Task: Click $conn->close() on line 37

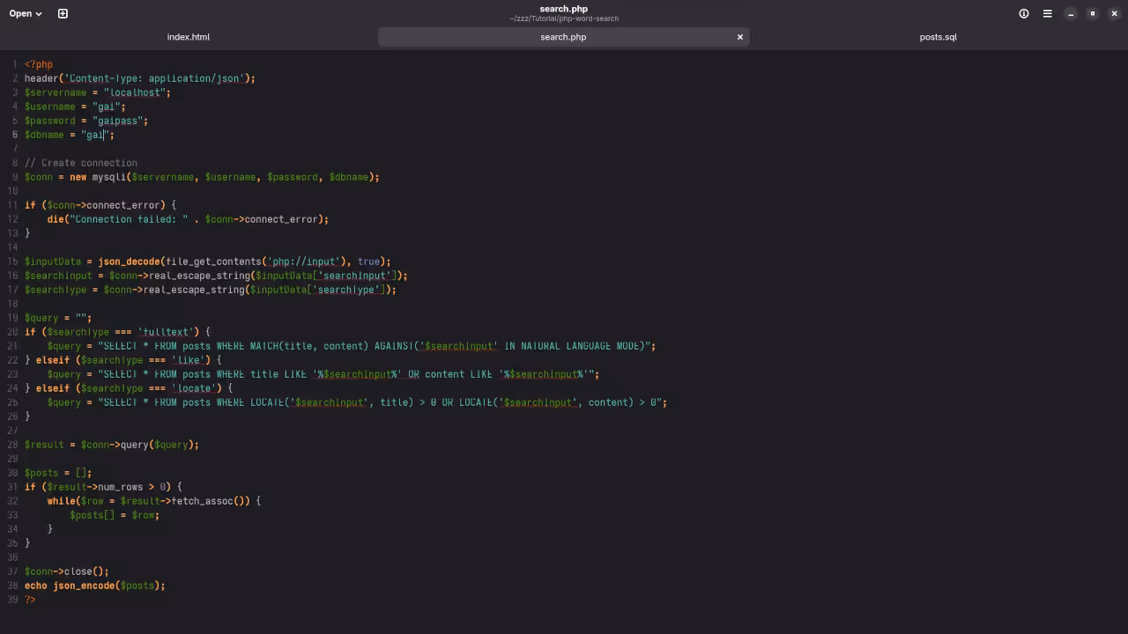Action: tap(62, 571)
